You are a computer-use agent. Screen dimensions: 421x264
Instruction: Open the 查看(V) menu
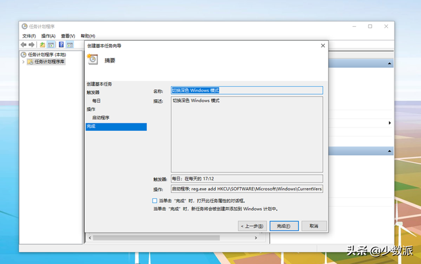click(x=68, y=36)
